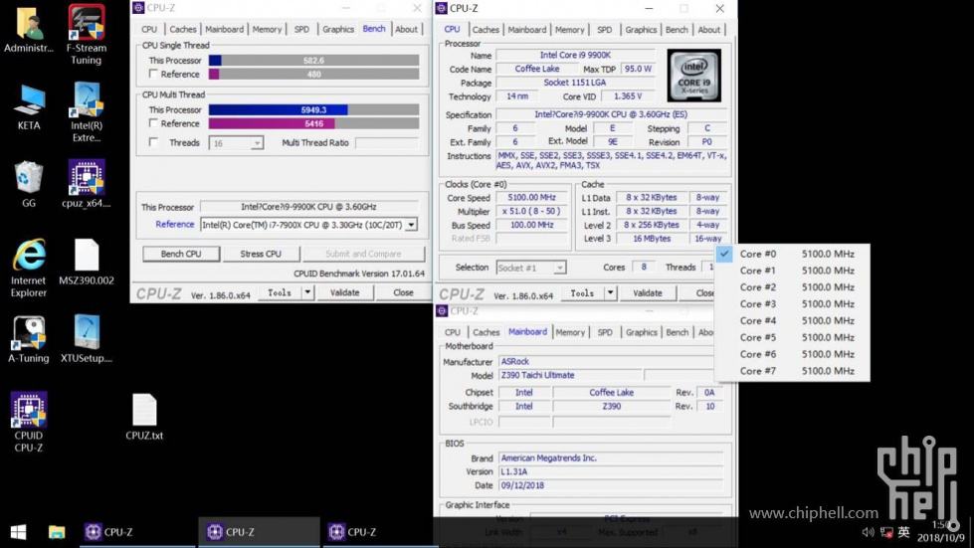Click Validate in the Bench window
The height and width of the screenshot is (548, 974).
(x=345, y=292)
